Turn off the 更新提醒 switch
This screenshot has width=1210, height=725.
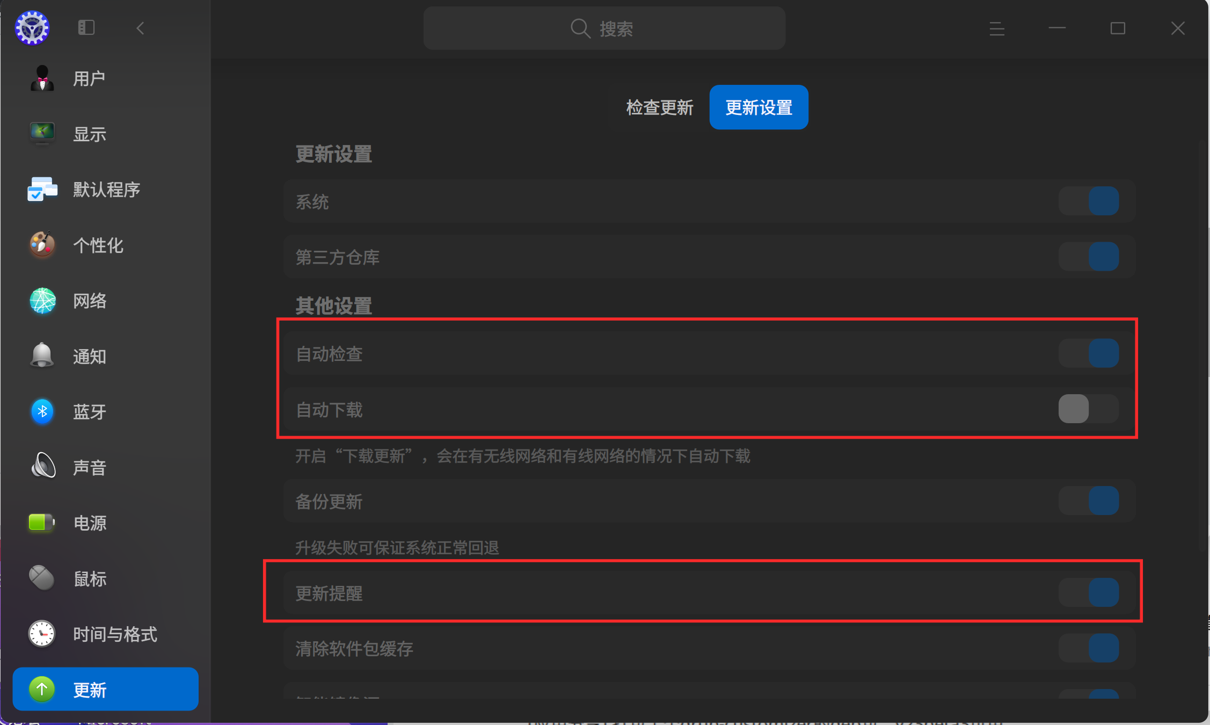[x=1089, y=592]
